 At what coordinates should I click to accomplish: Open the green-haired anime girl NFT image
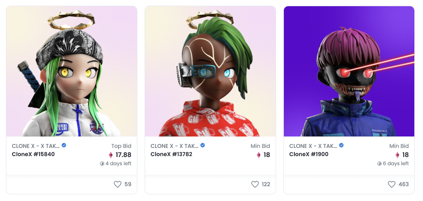pos(72,71)
